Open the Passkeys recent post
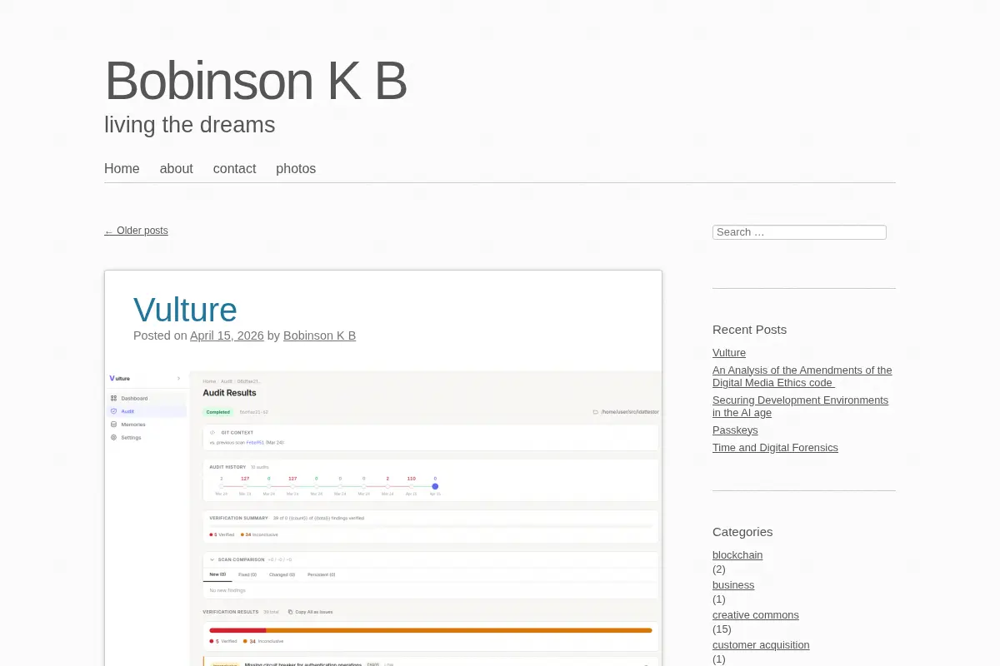 (x=735, y=430)
